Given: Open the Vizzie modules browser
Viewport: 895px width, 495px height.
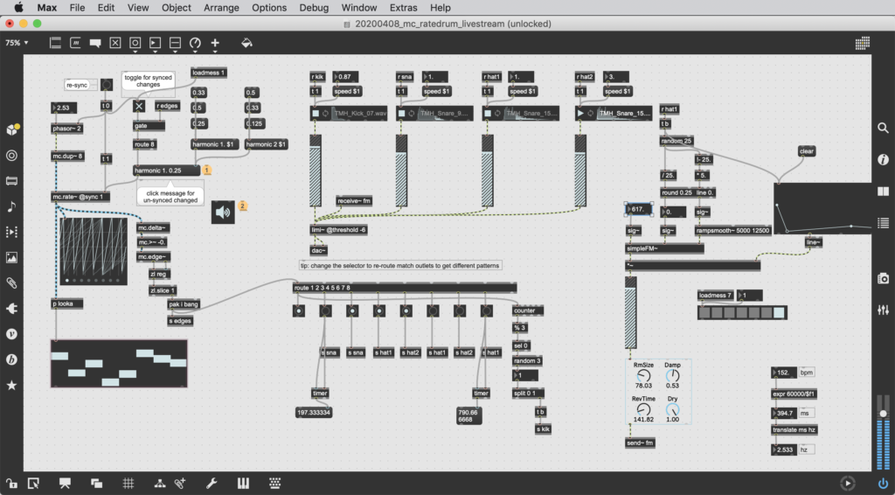Looking at the screenshot, I should tap(11, 334).
